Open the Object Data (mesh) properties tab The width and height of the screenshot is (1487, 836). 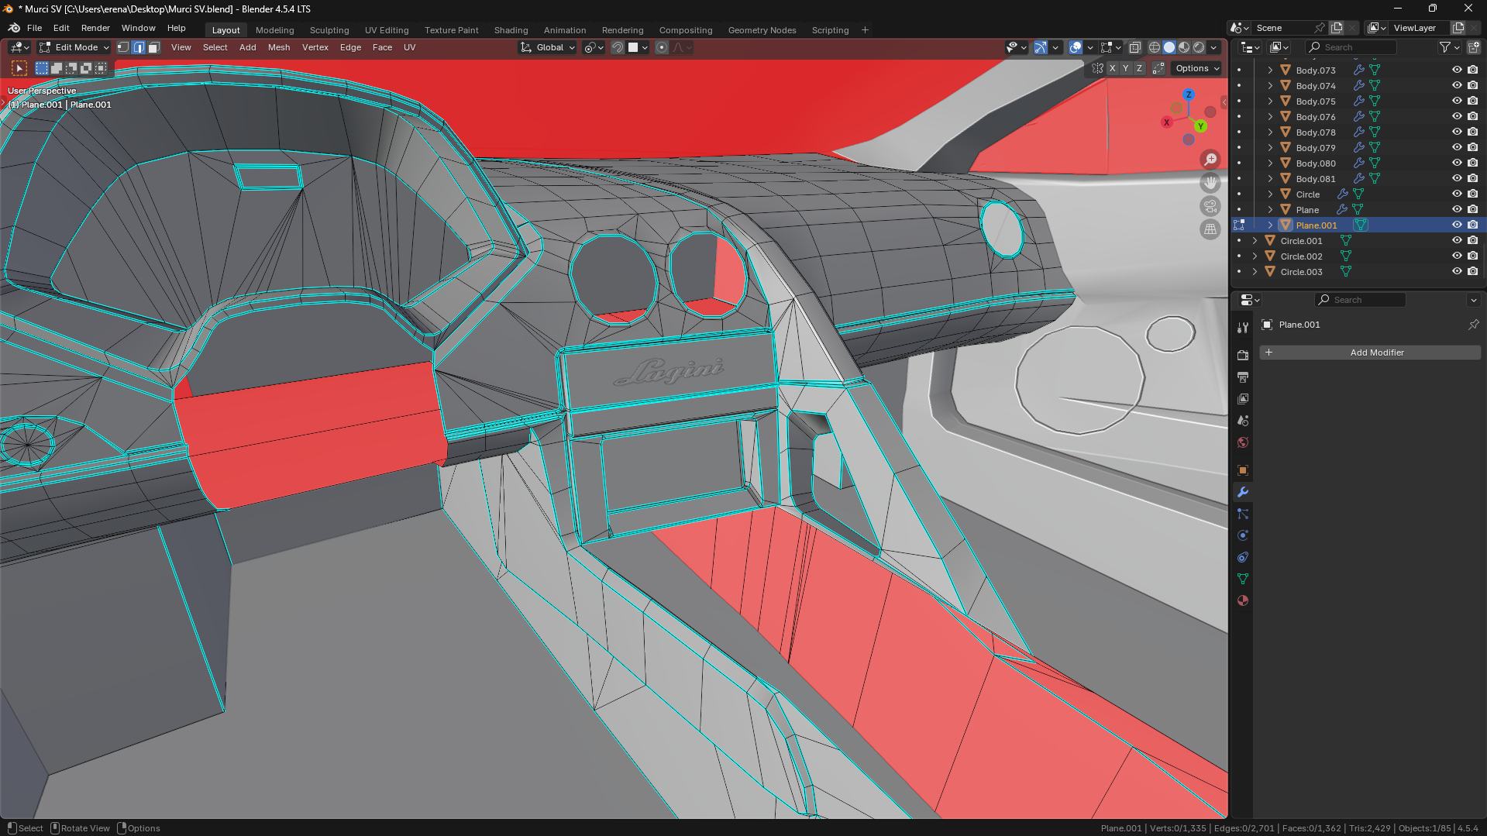tap(1243, 579)
